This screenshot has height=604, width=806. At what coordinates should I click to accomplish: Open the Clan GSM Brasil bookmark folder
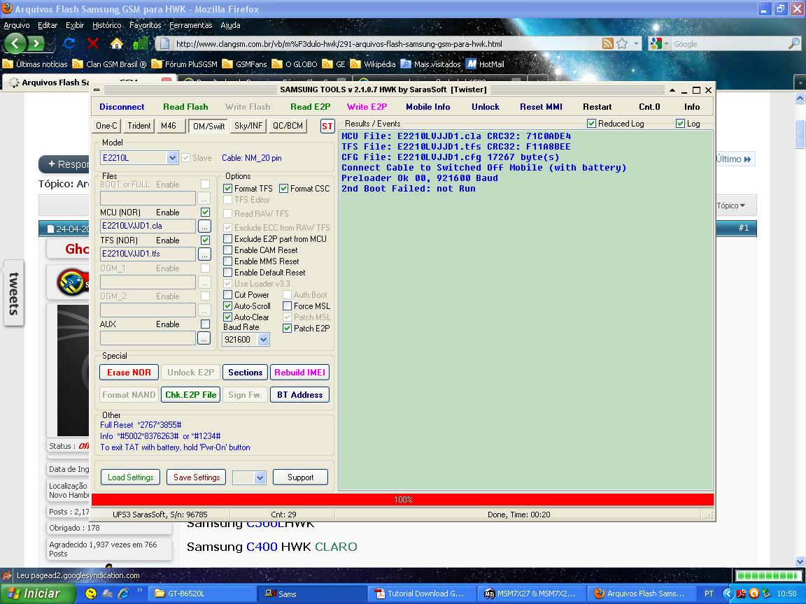point(109,64)
